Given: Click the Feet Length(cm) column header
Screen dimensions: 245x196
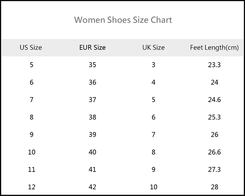Looking at the screenshot, I should pos(214,48).
